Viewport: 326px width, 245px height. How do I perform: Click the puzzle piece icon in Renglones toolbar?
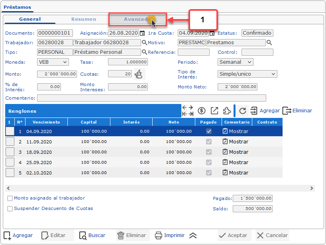tap(227, 111)
